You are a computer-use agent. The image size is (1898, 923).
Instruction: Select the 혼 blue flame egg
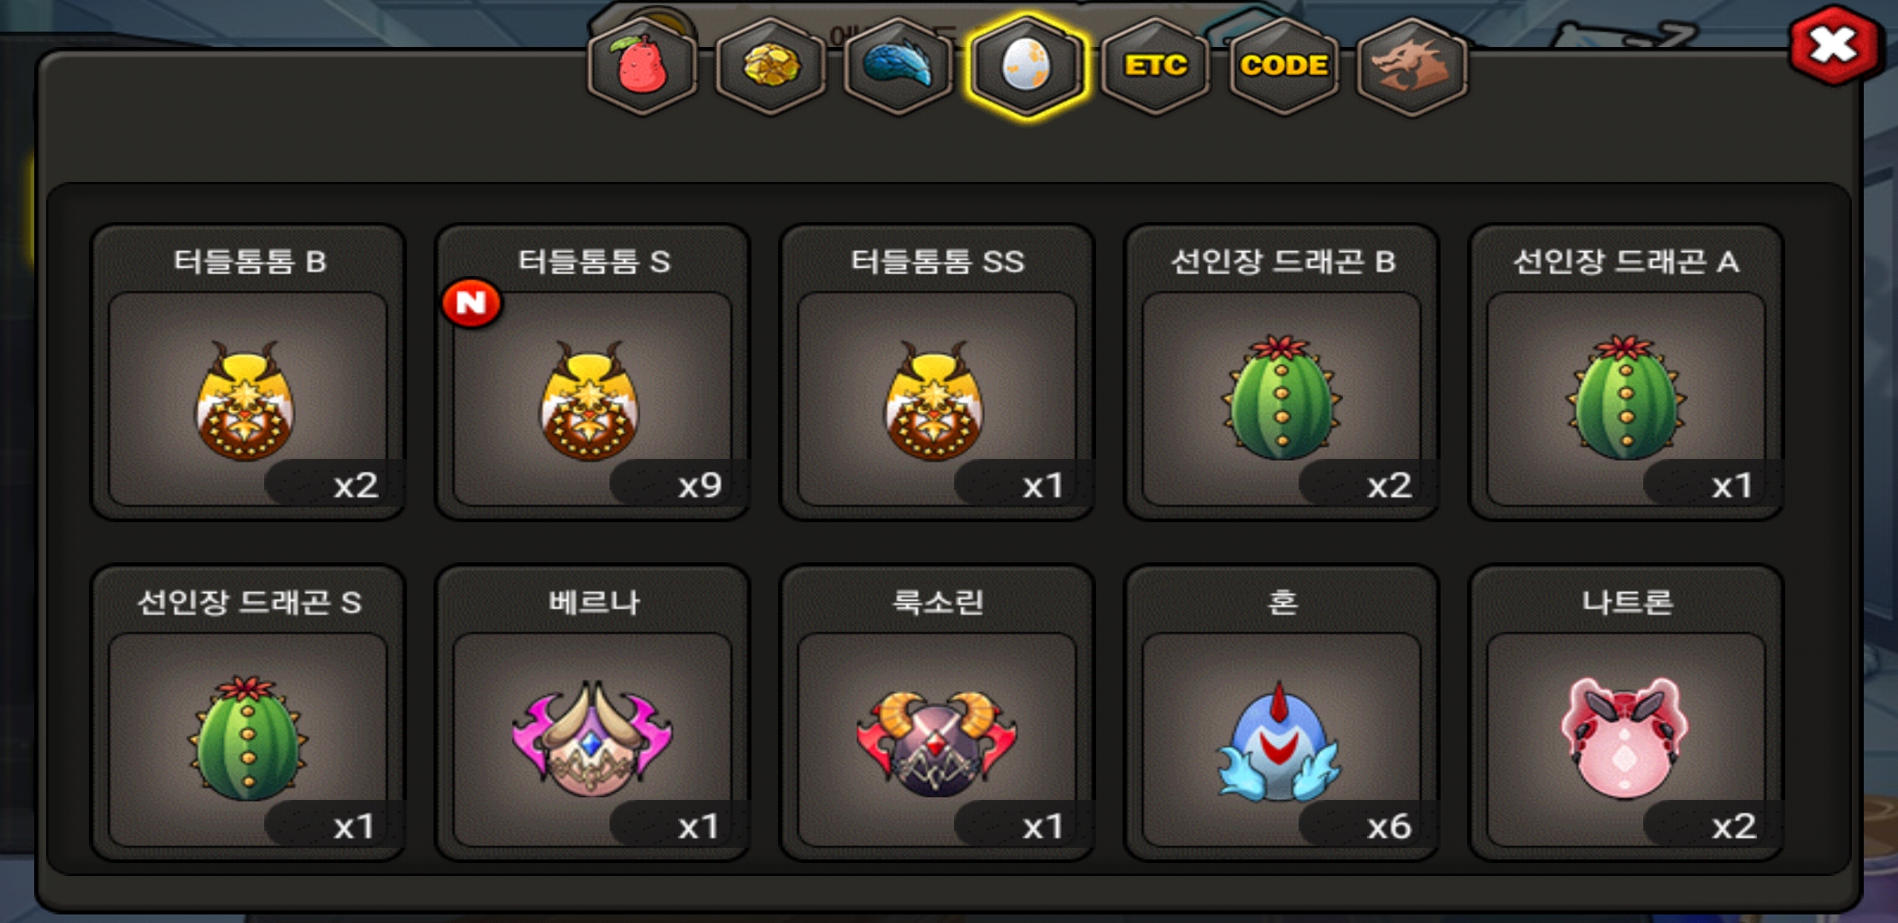coord(1282,713)
